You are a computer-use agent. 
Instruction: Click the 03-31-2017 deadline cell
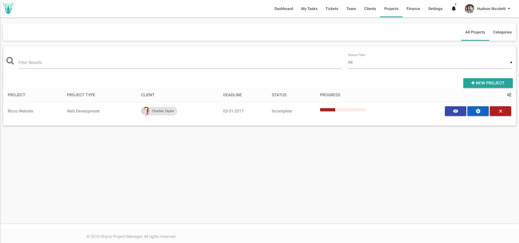pyautogui.click(x=233, y=111)
